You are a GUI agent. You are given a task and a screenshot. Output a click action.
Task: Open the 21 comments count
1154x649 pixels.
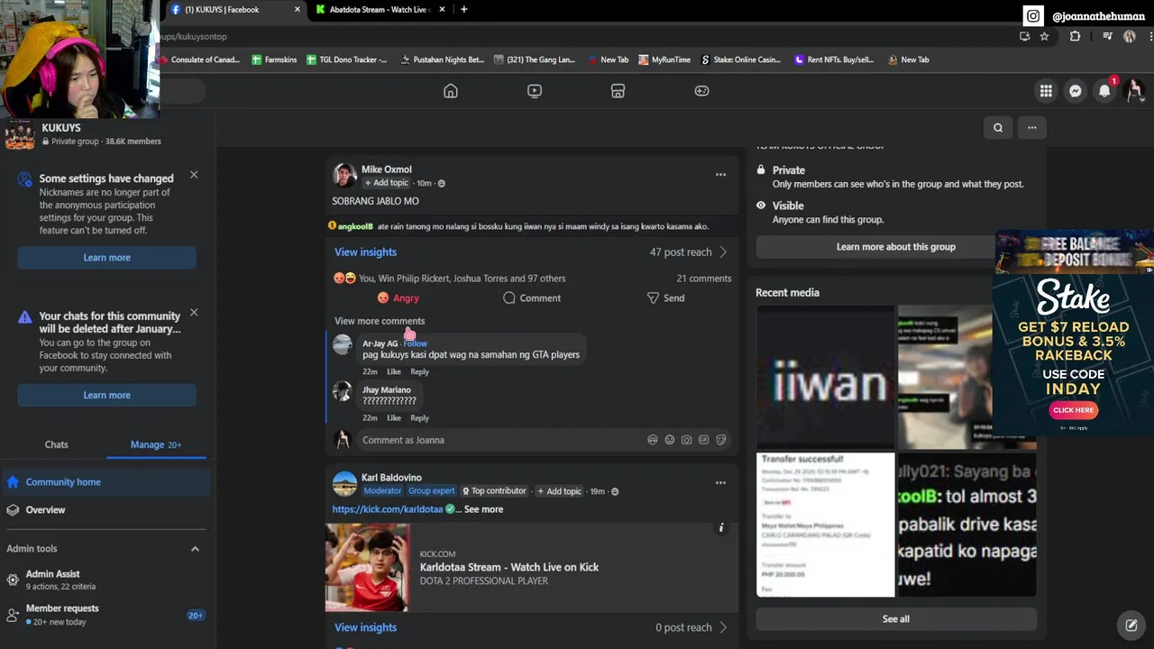pyautogui.click(x=704, y=279)
